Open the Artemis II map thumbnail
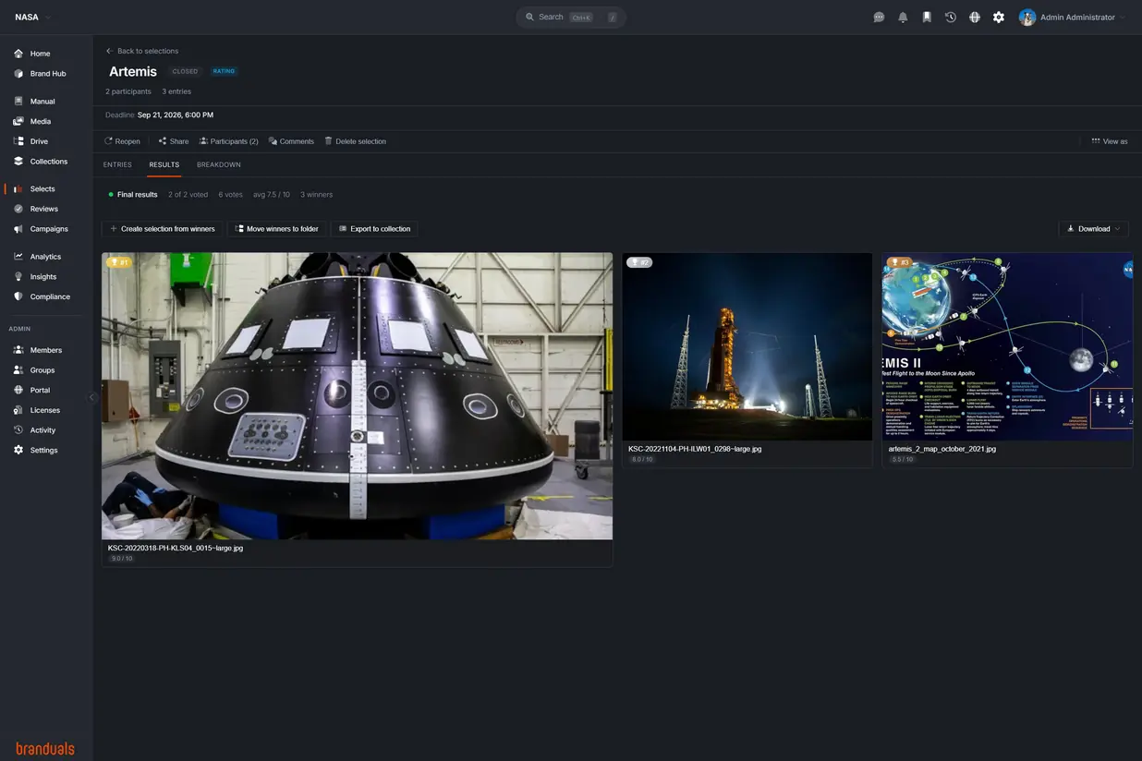Image resolution: width=1142 pixels, height=761 pixels. (1007, 346)
